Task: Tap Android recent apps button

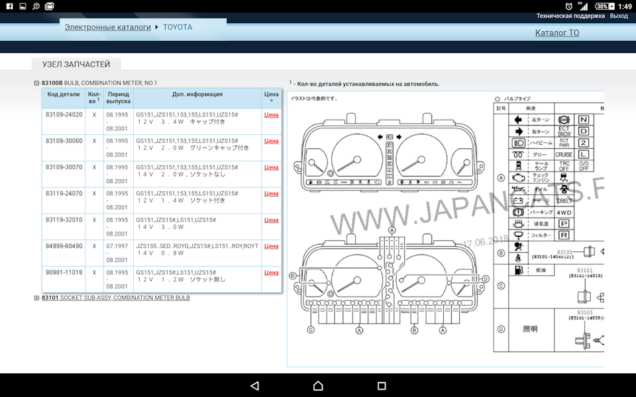Action: (x=382, y=386)
